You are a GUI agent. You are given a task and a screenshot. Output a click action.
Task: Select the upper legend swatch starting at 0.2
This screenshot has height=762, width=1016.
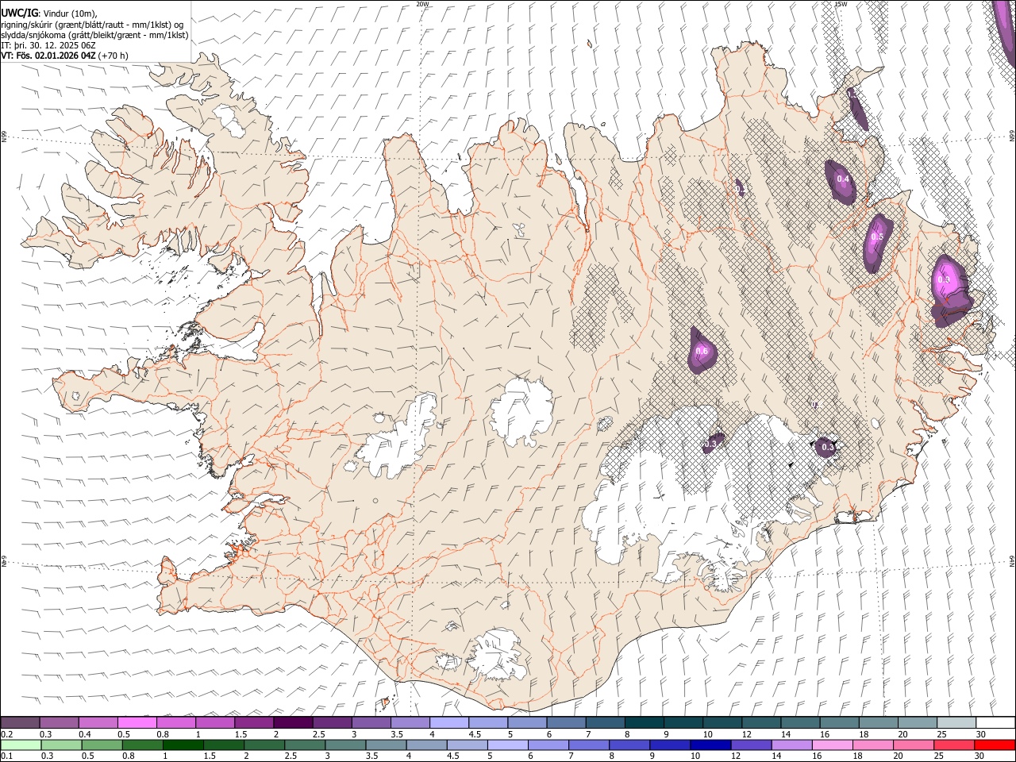(x=20, y=722)
